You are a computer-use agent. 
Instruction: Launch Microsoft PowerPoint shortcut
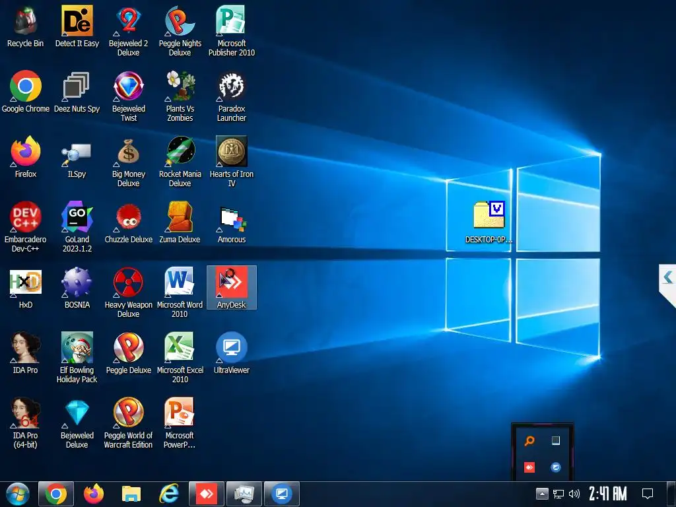click(x=180, y=423)
